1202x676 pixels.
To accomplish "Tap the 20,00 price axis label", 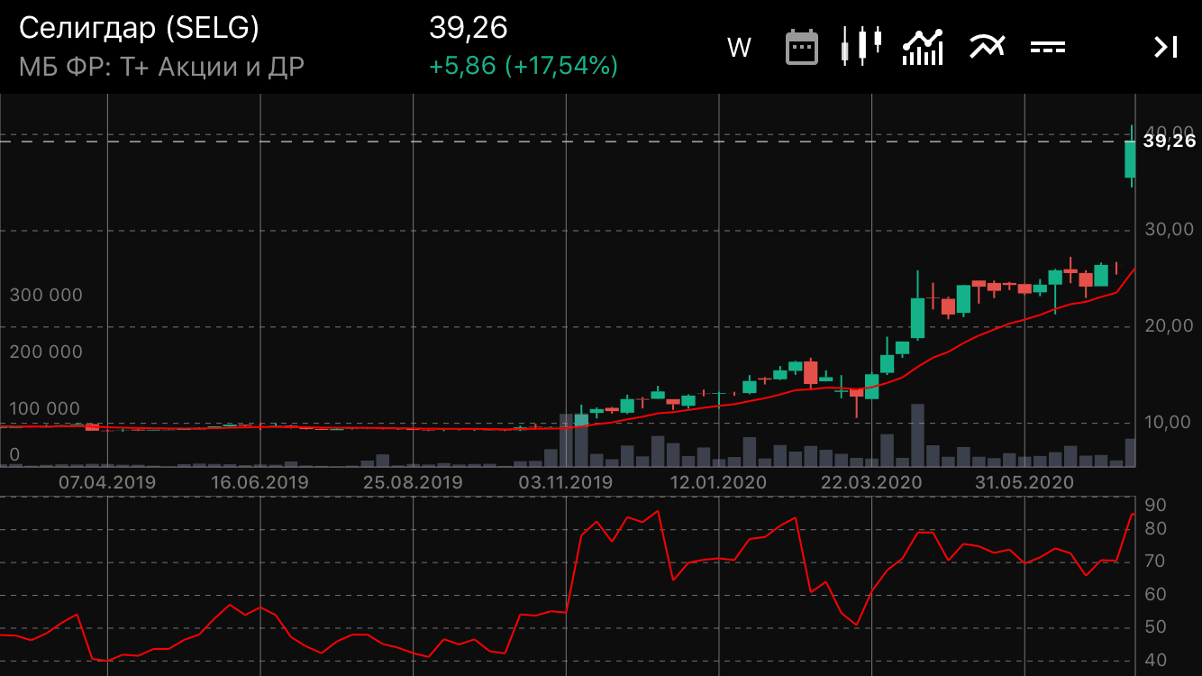I will tap(1170, 325).
